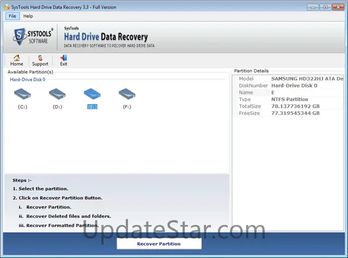The image size is (348, 258).
Task: Click the '(D:)' drive label text
Action: coord(57,107)
